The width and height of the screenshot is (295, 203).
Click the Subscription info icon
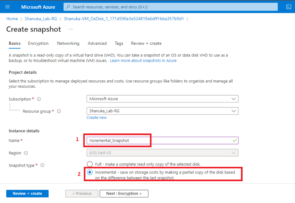39,99
